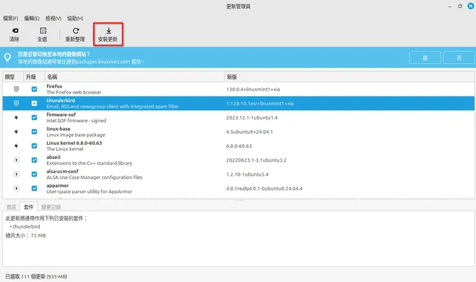Uncheck the firmware-sof upgrade checkbox

pos(34,118)
